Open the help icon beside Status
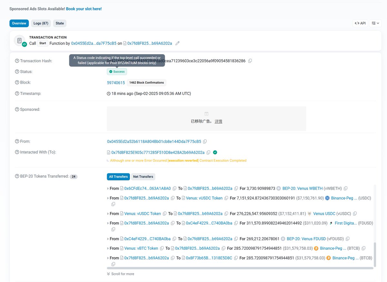The width and height of the screenshot is (387, 282). click(17, 72)
